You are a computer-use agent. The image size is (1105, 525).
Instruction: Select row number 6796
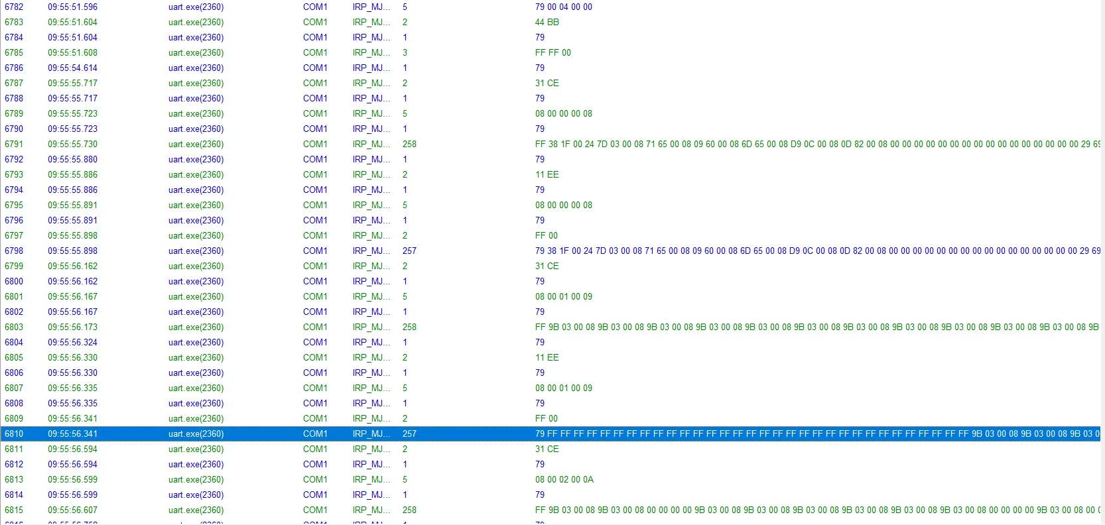point(14,221)
